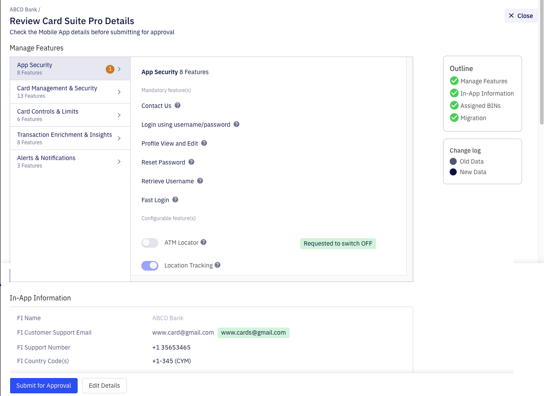
Task: Enable the ATM Locator toggle
Action: (150, 243)
